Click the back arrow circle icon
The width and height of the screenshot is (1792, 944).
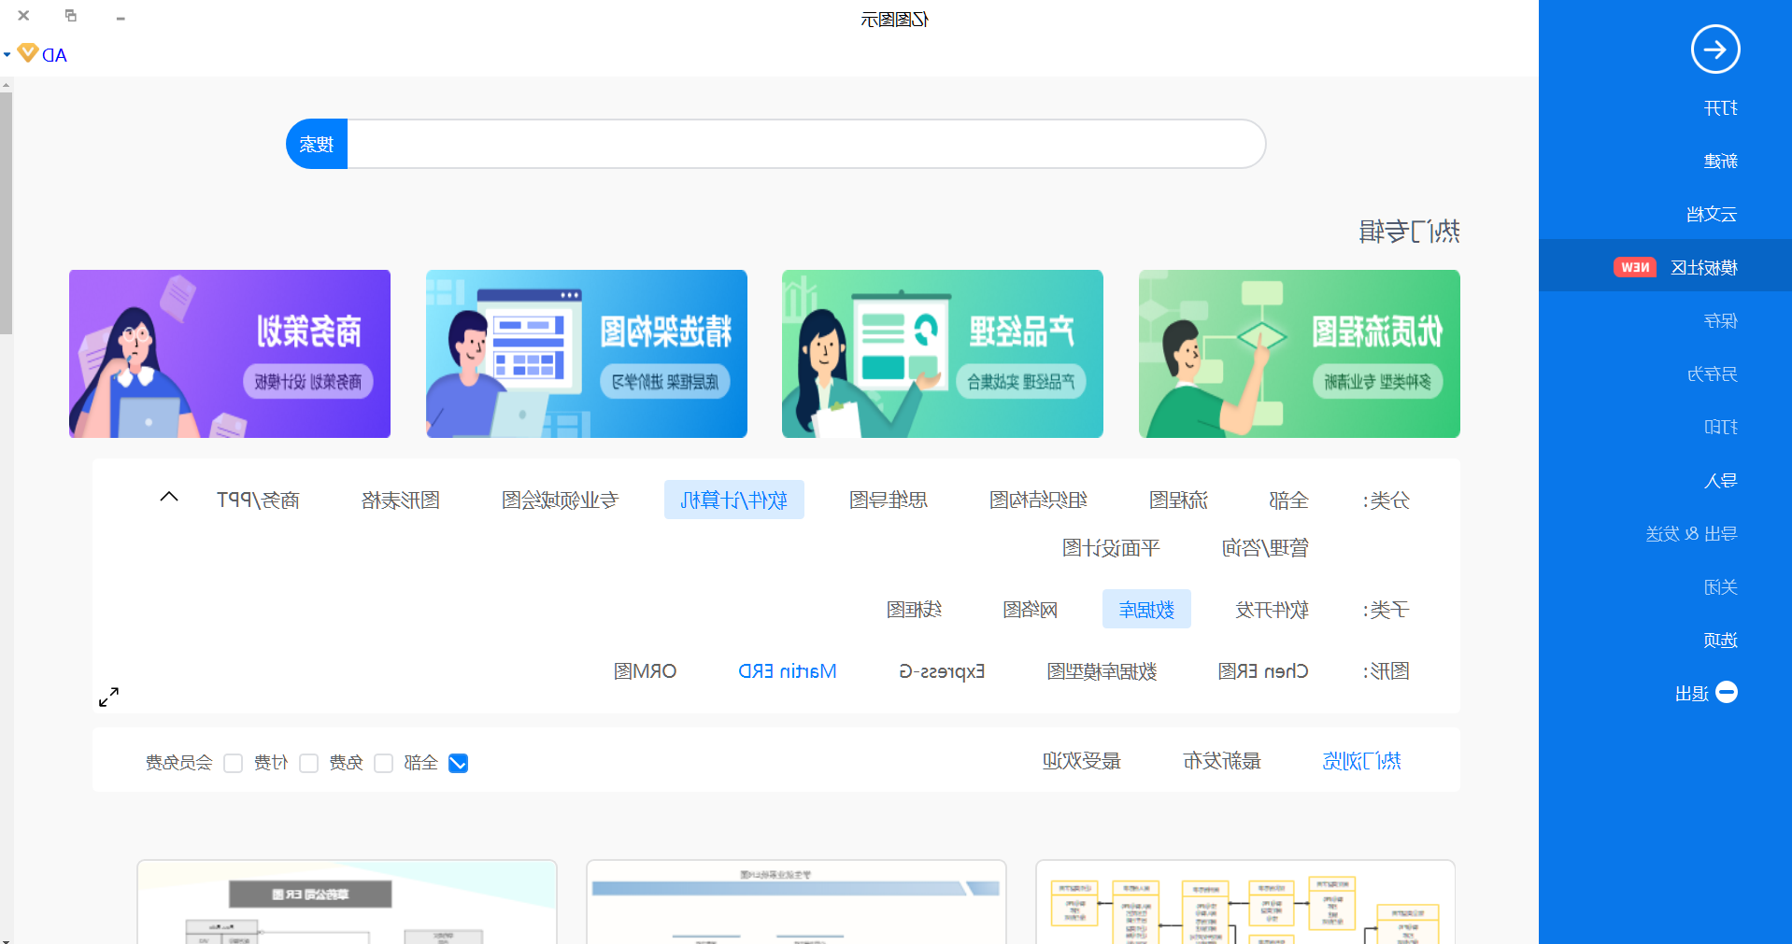tap(1714, 49)
